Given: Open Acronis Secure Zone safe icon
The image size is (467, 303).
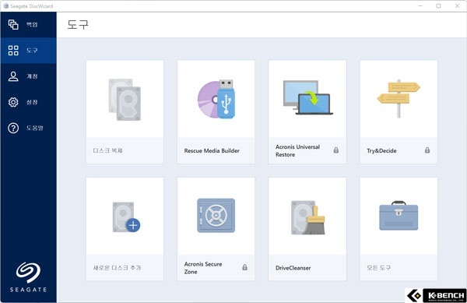Looking at the screenshot, I should [216, 216].
